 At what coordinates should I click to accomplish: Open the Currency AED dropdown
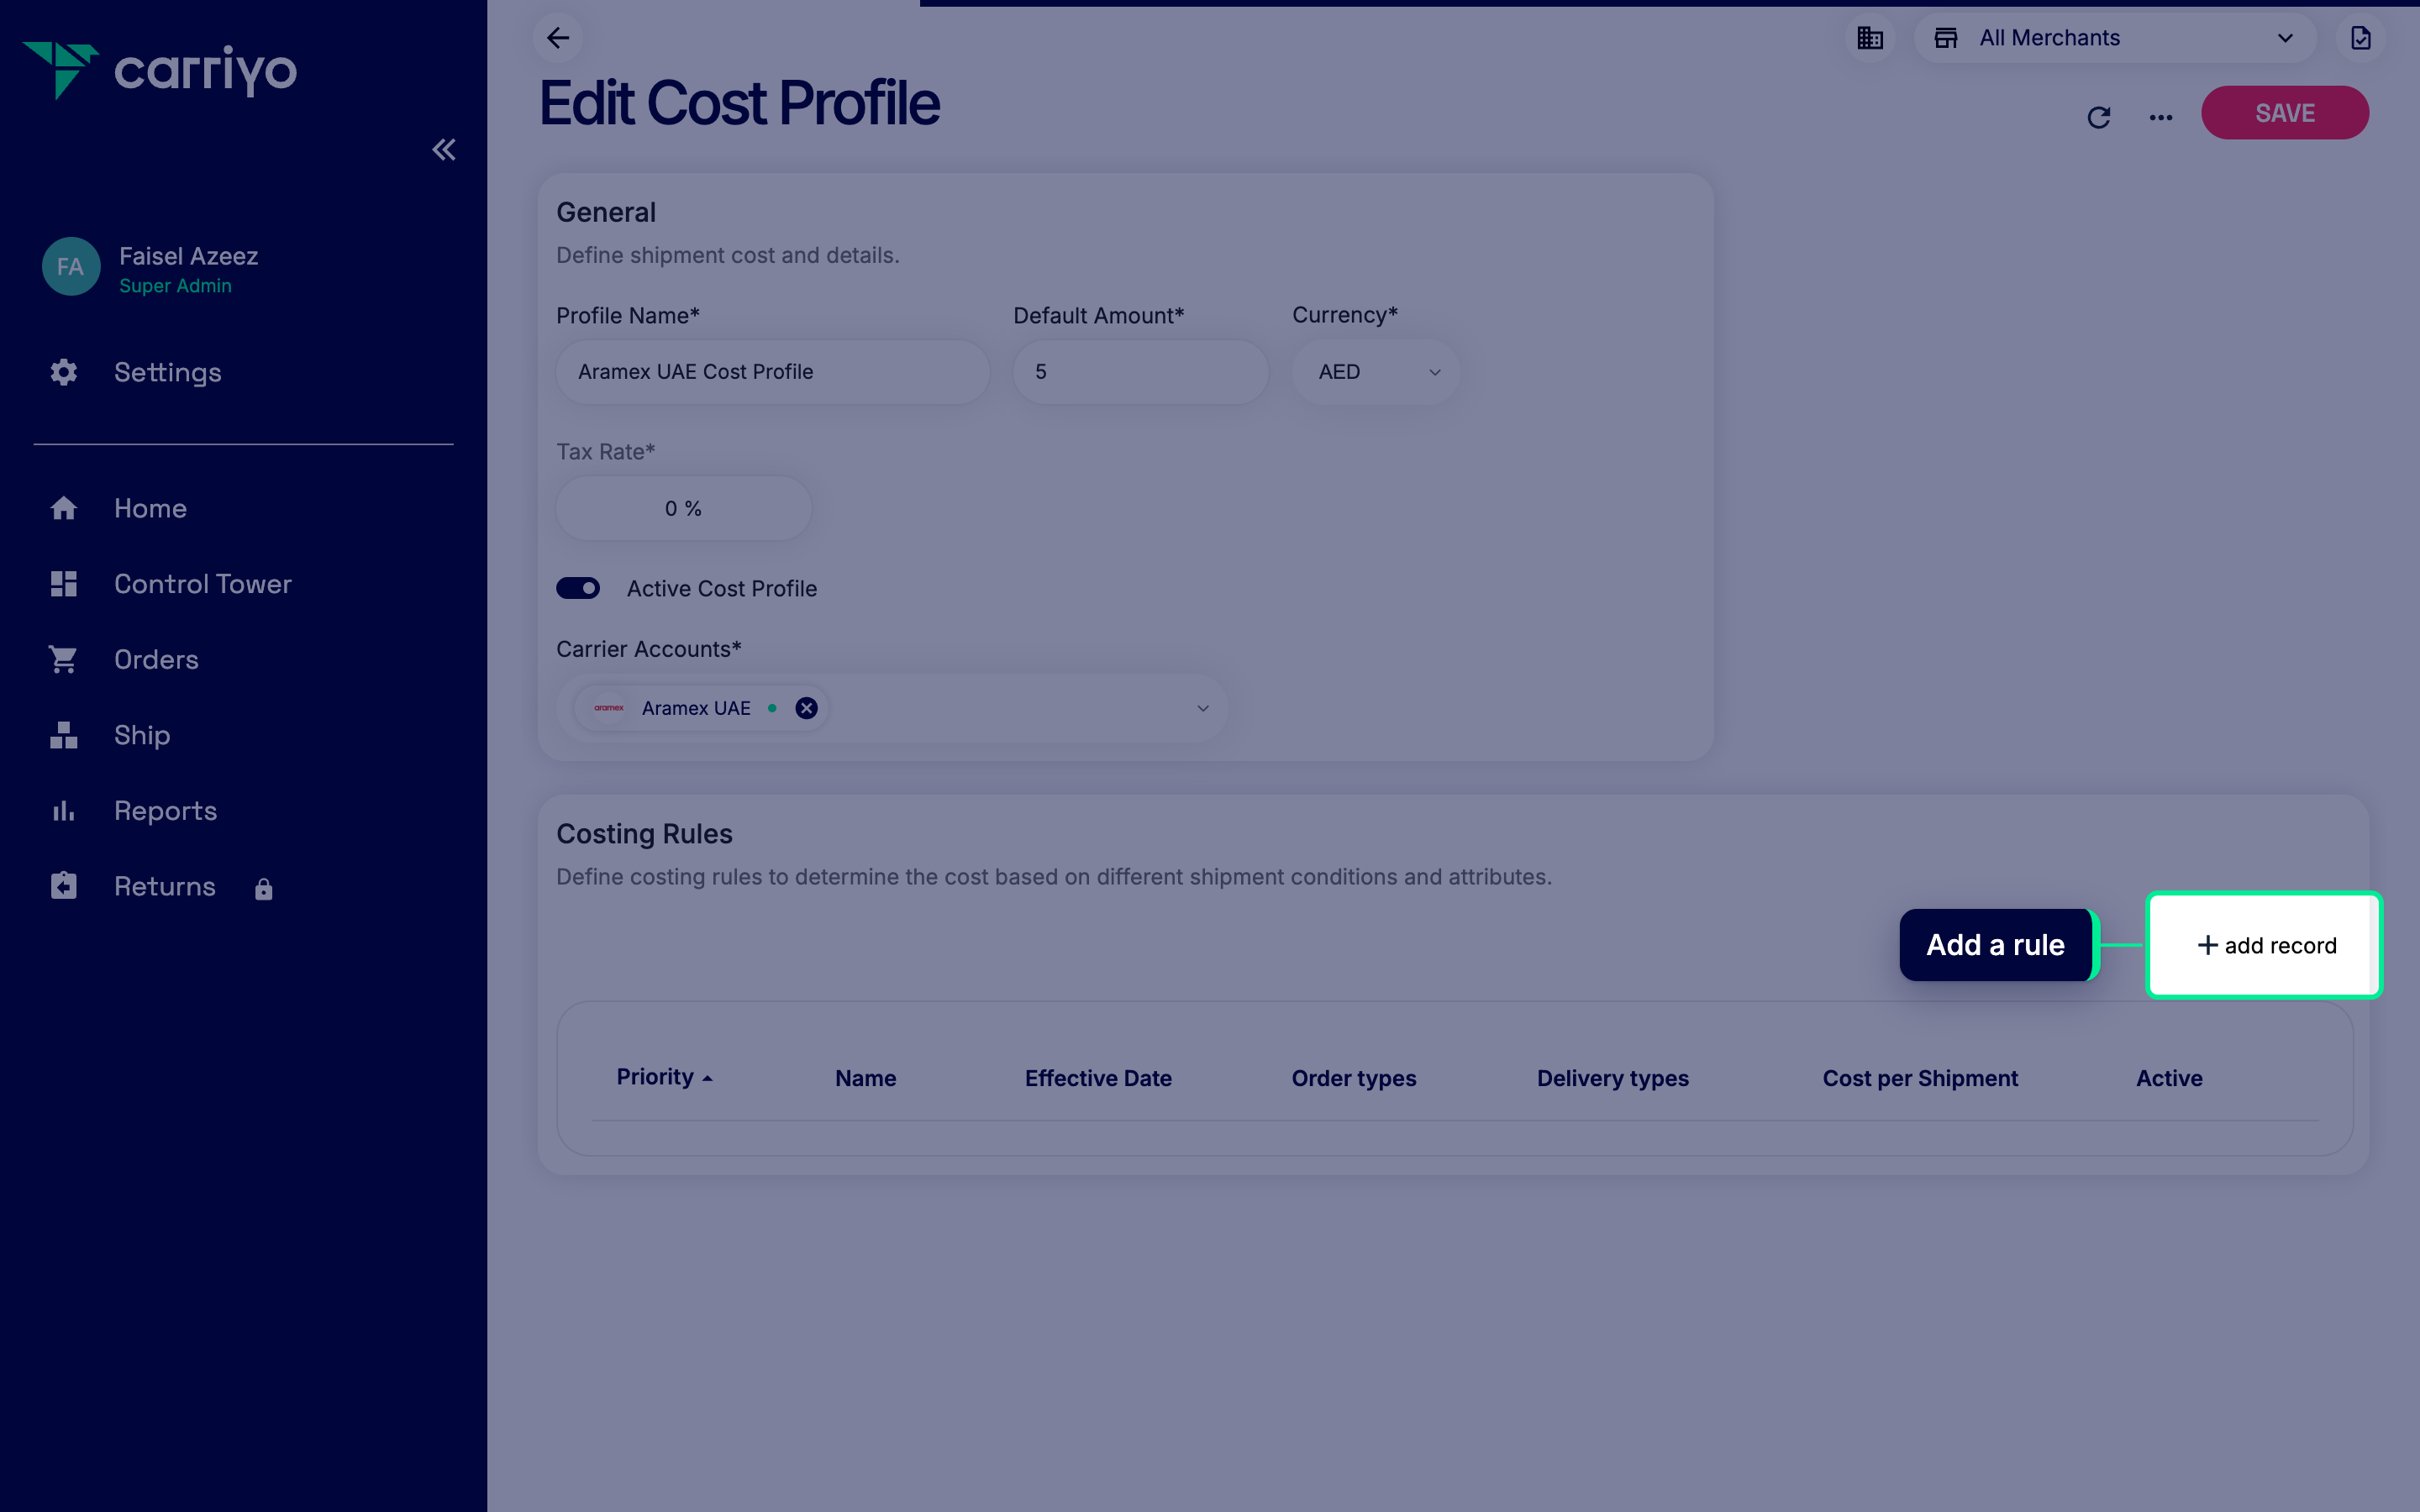click(x=1376, y=372)
